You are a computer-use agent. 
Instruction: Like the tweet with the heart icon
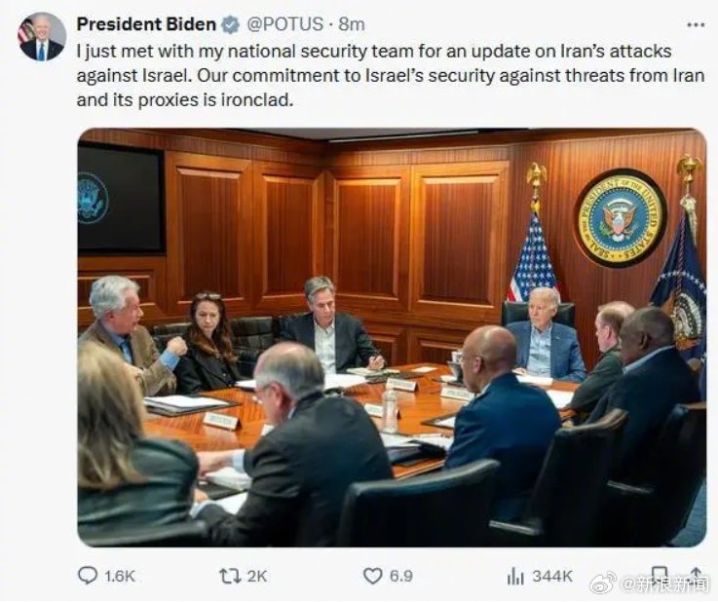coord(372,576)
